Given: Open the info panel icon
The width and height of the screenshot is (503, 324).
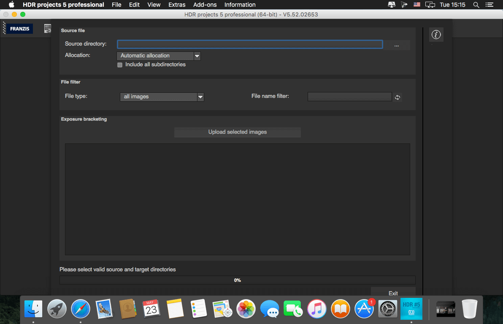Looking at the screenshot, I should (x=436, y=35).
